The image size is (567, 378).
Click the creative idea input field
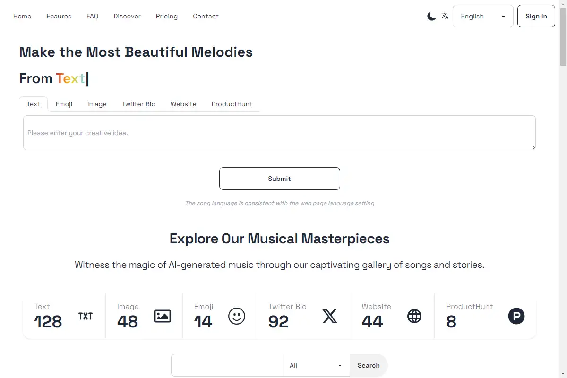pos(279,133)
